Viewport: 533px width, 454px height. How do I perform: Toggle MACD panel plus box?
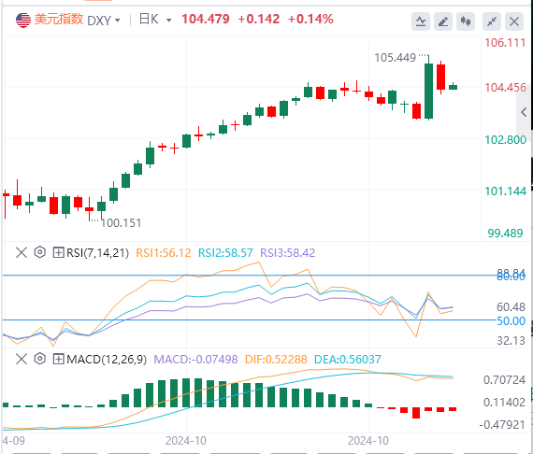click(x=59, y=359)
